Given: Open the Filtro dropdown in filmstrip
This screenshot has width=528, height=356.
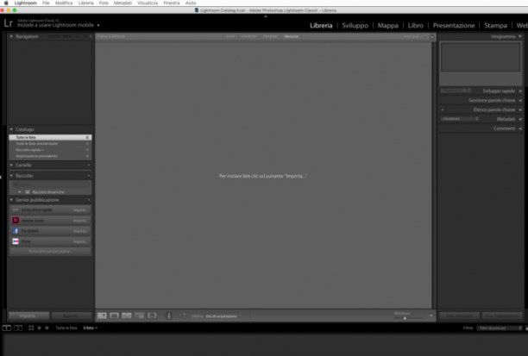Looking at the screenshot, I should tap(500, 328).
